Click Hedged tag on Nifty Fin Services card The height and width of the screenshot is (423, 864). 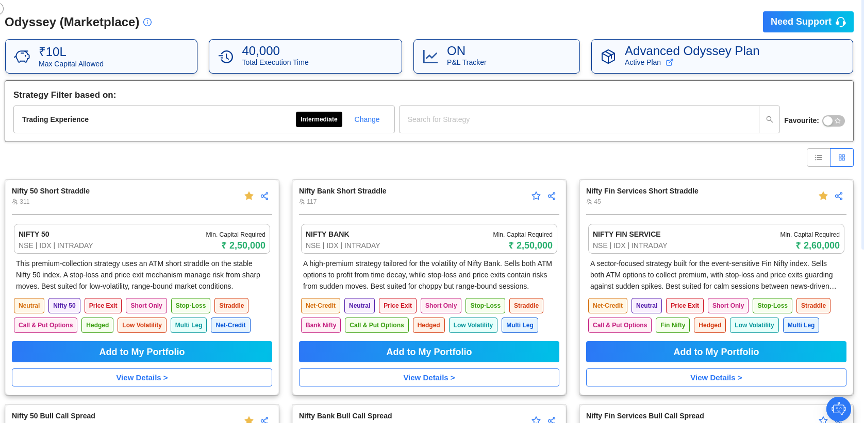coord(710,325)
